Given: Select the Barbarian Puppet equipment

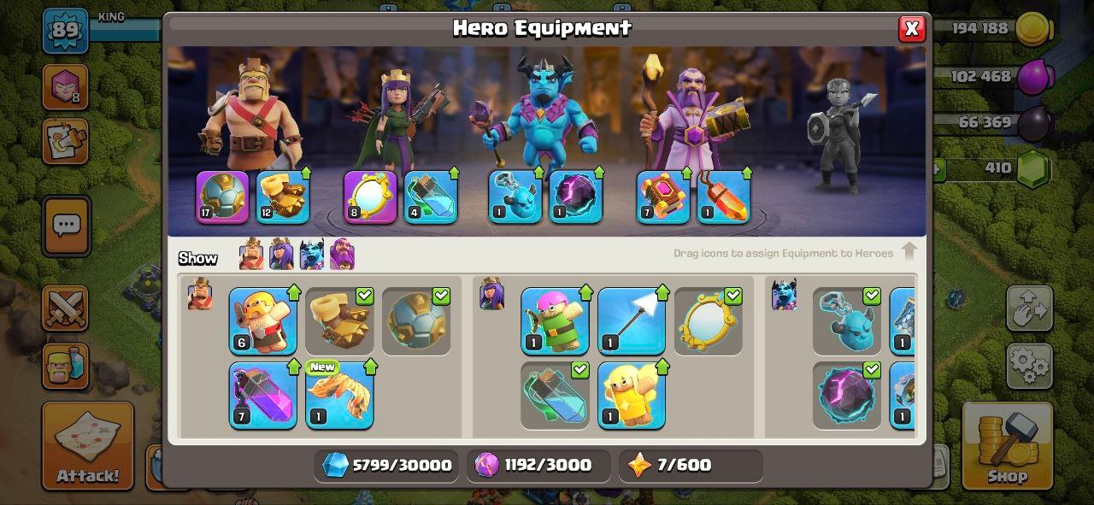Looking at the screenshot, I should tap(262, 321).
